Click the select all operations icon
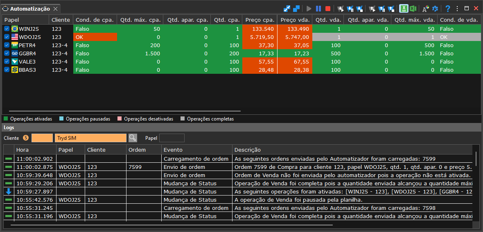483x232 pixels. point(287,9)
